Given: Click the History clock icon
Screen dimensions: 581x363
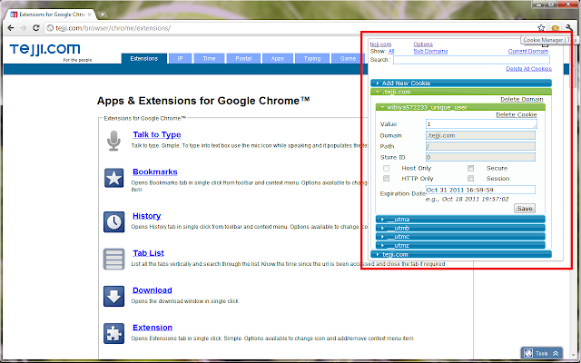Looking at the screenshot, I should tap(113, 221).
